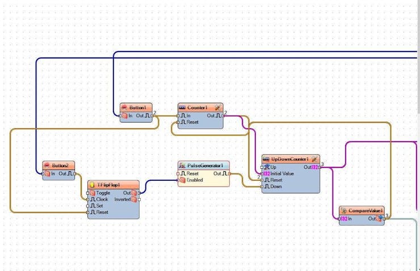Click the Set pin of TFlipFlop1
Screen dimensions: 420x271
point(88,206)
